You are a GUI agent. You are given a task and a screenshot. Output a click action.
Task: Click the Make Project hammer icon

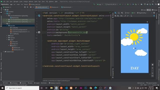[94, 4]
